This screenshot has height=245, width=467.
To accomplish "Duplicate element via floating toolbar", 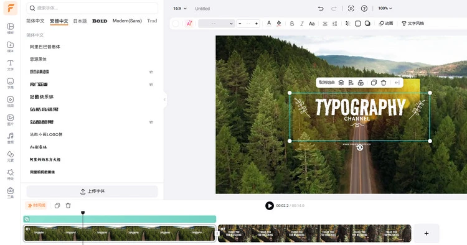I will point(374,83).
